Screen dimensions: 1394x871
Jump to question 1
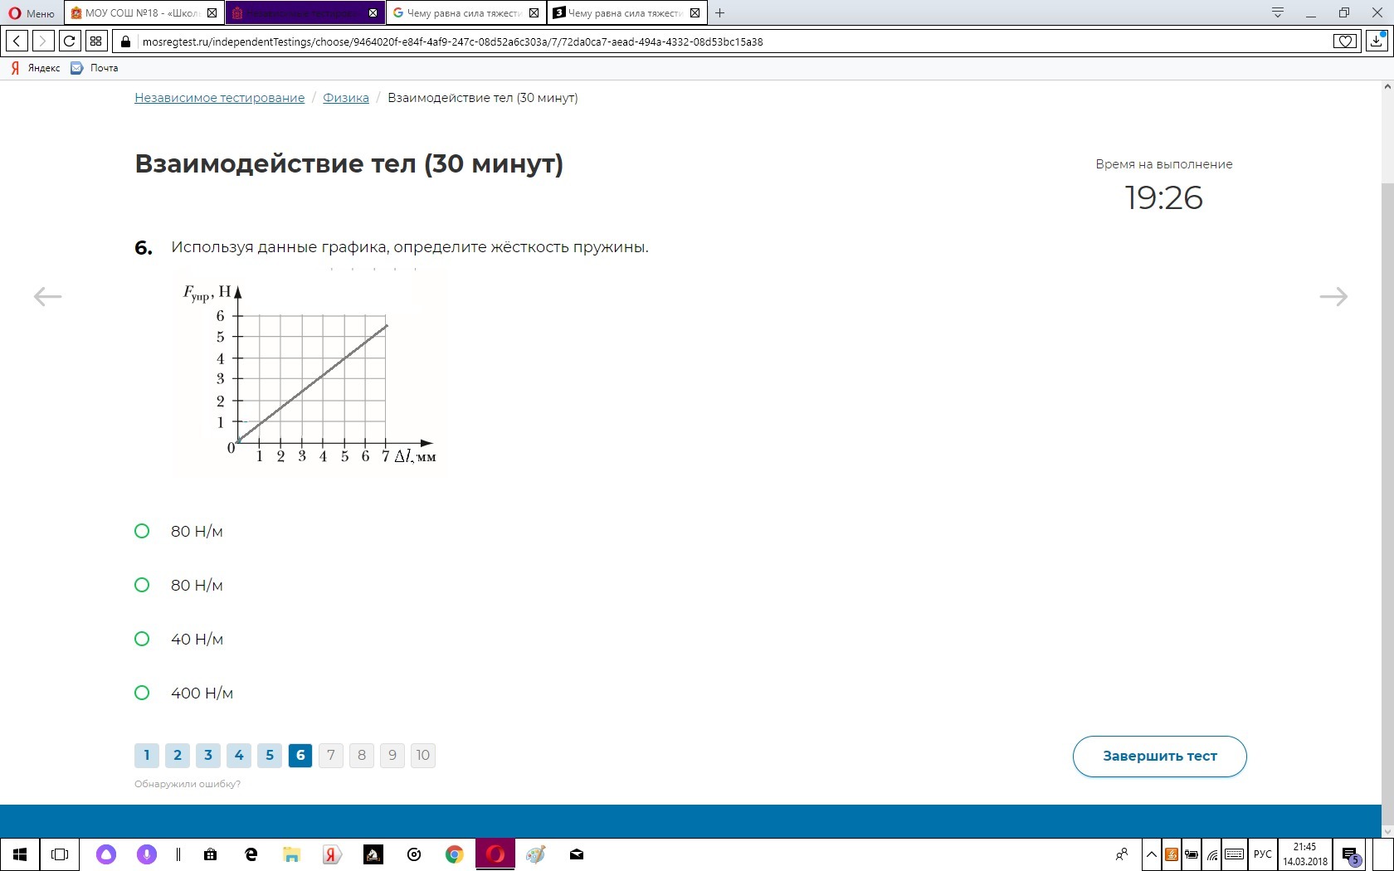pyautogui.click(x=147, y=755)
